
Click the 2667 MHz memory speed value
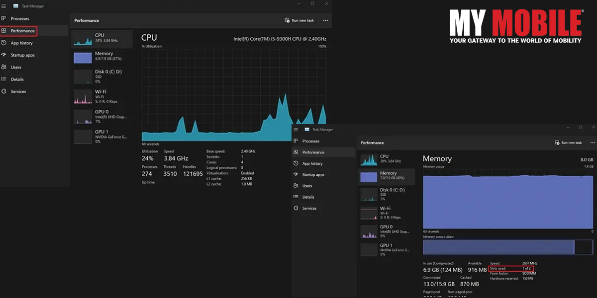[529, 263]
